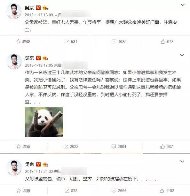Repost the second post showing 2622 shares
Viewport: 190px width, 196px height.
[71, 146]
